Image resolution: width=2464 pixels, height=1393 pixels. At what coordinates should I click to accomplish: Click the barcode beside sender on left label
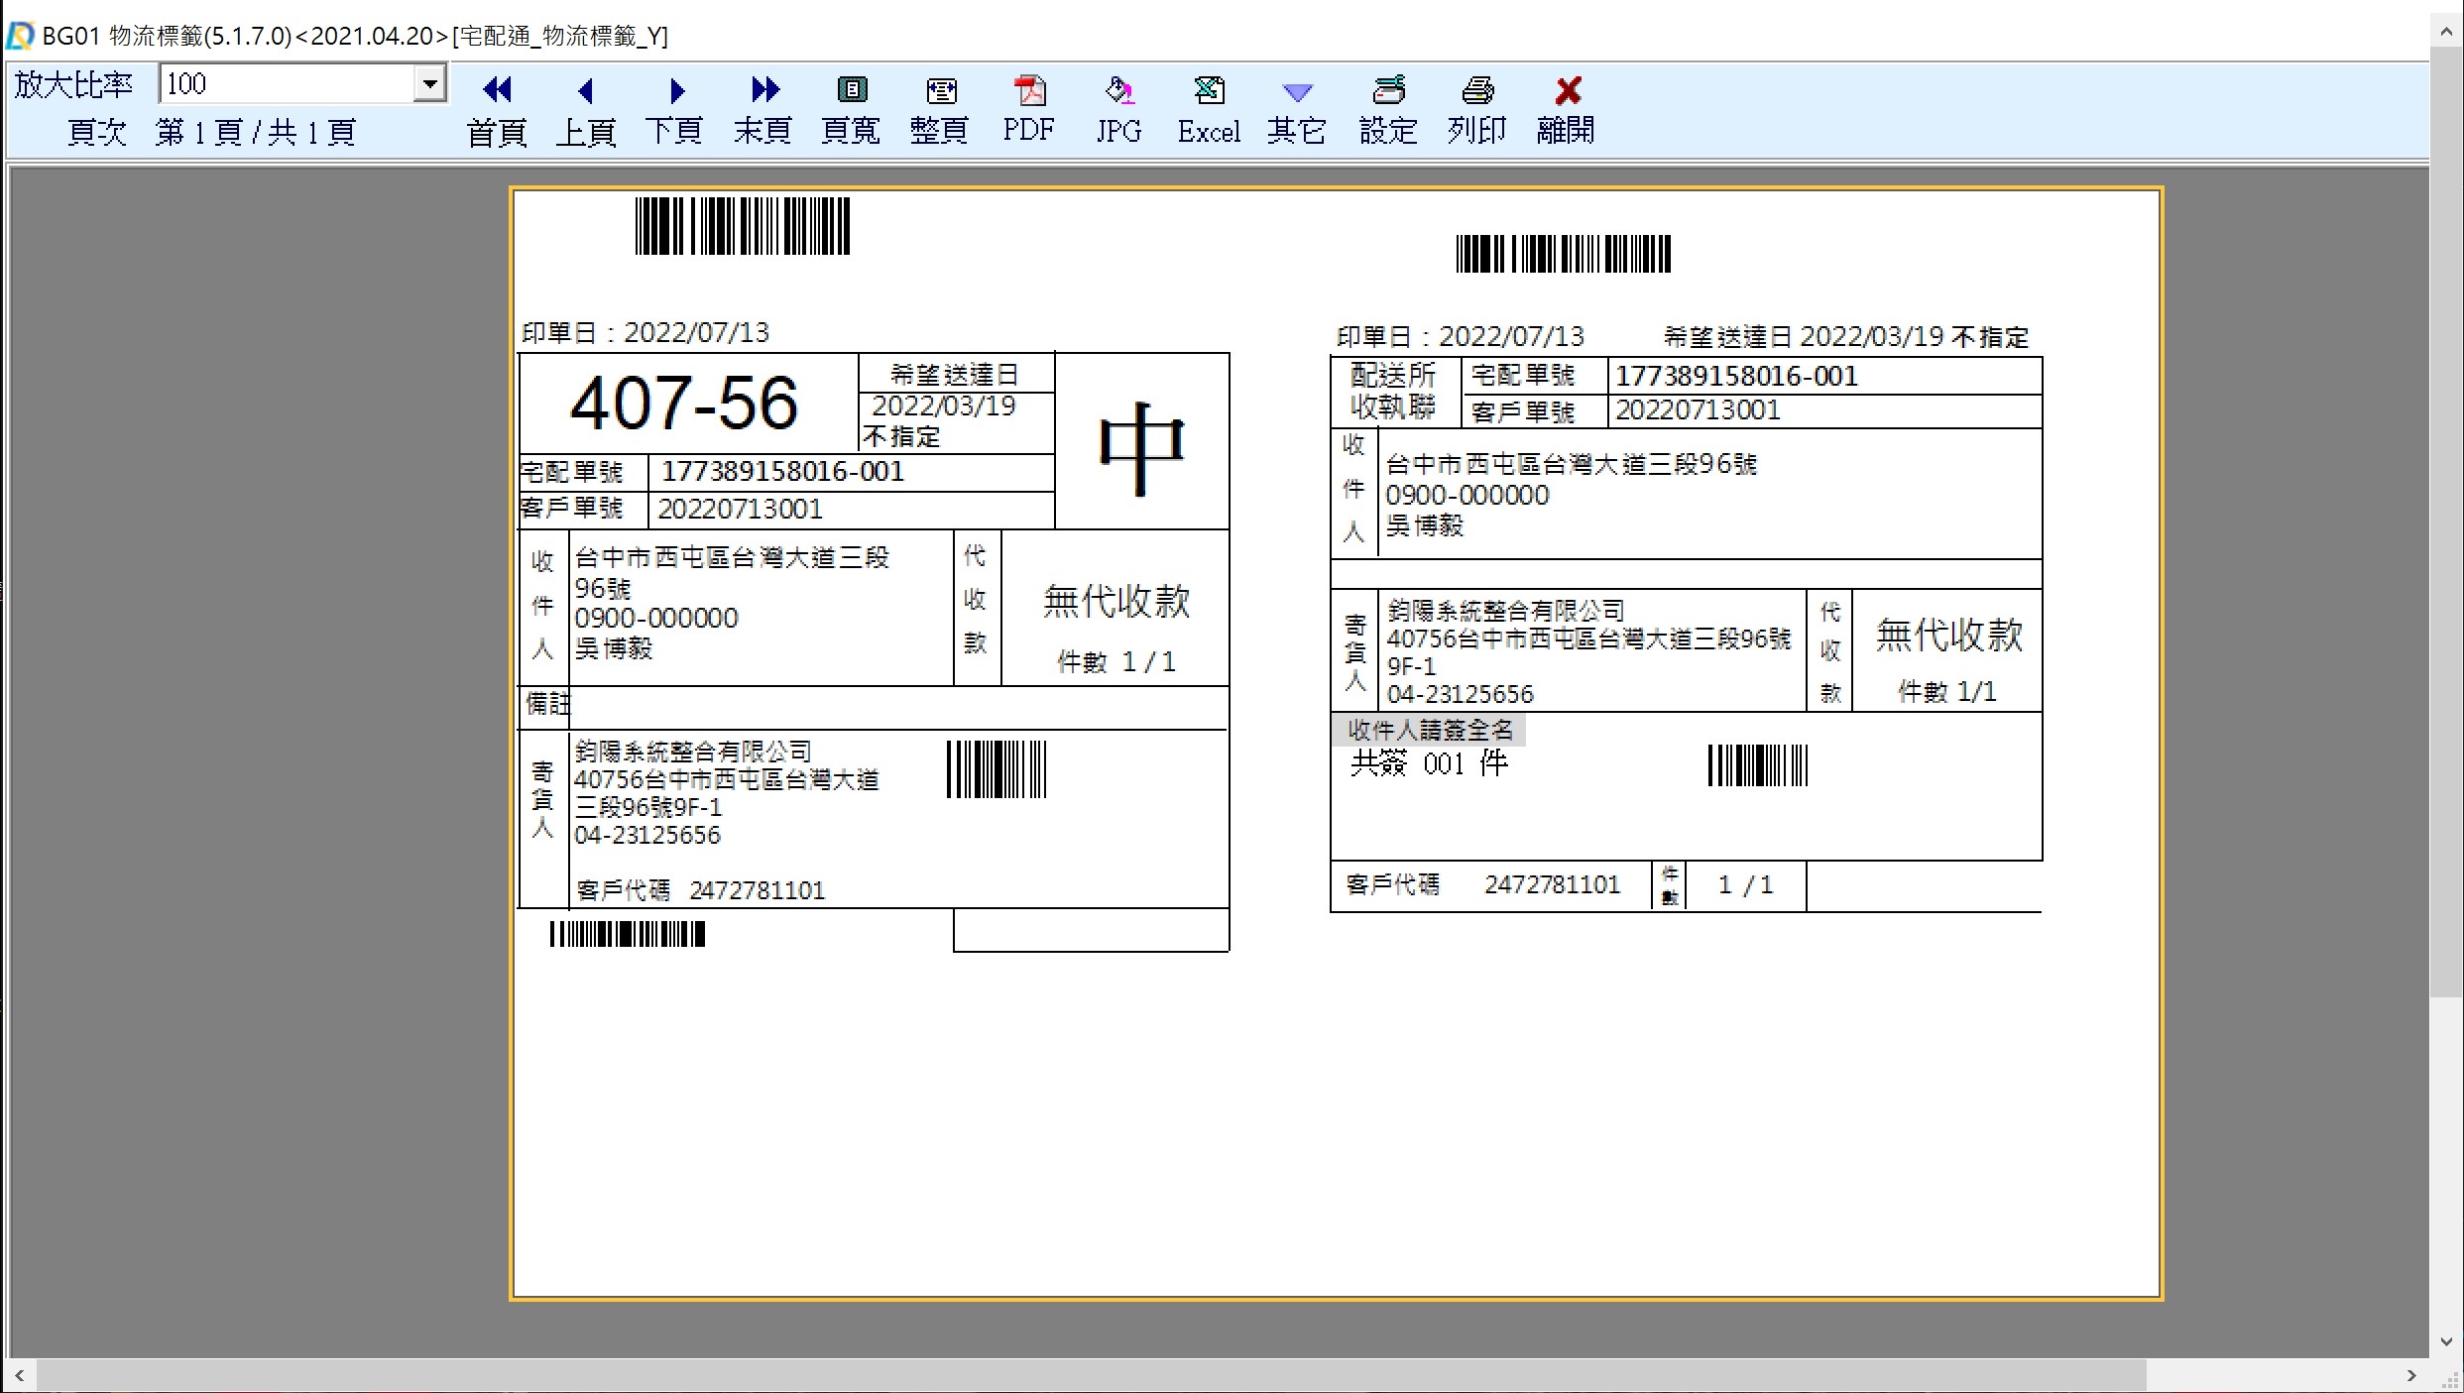997,769
